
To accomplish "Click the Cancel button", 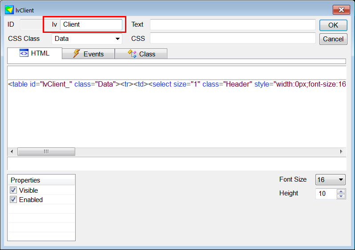I will (x=333, y=39).
